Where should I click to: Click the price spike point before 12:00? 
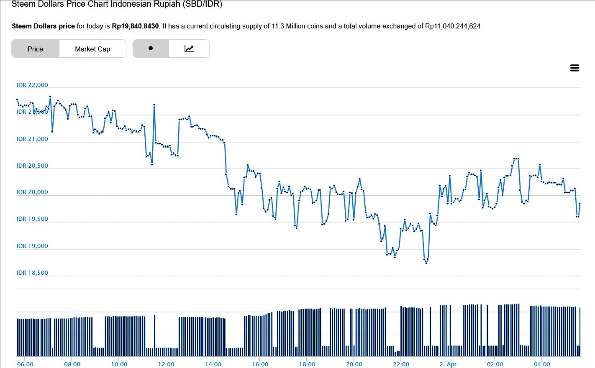tap(154, 105)
